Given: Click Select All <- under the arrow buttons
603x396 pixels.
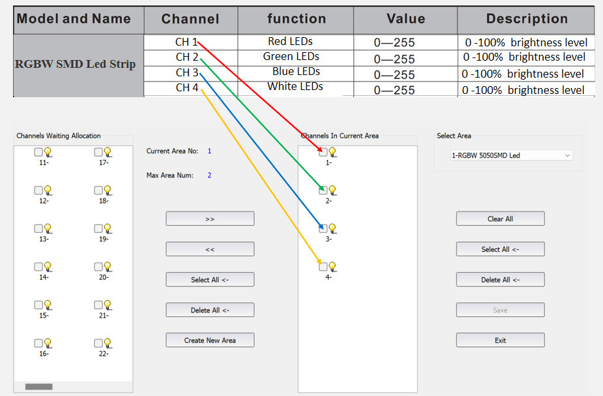Looking at the screenshot, I should (x=210, y=280).
